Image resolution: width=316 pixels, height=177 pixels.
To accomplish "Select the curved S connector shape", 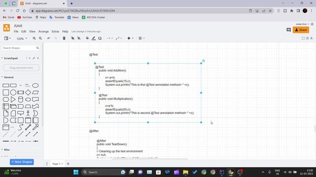I will tap(21, 127).
